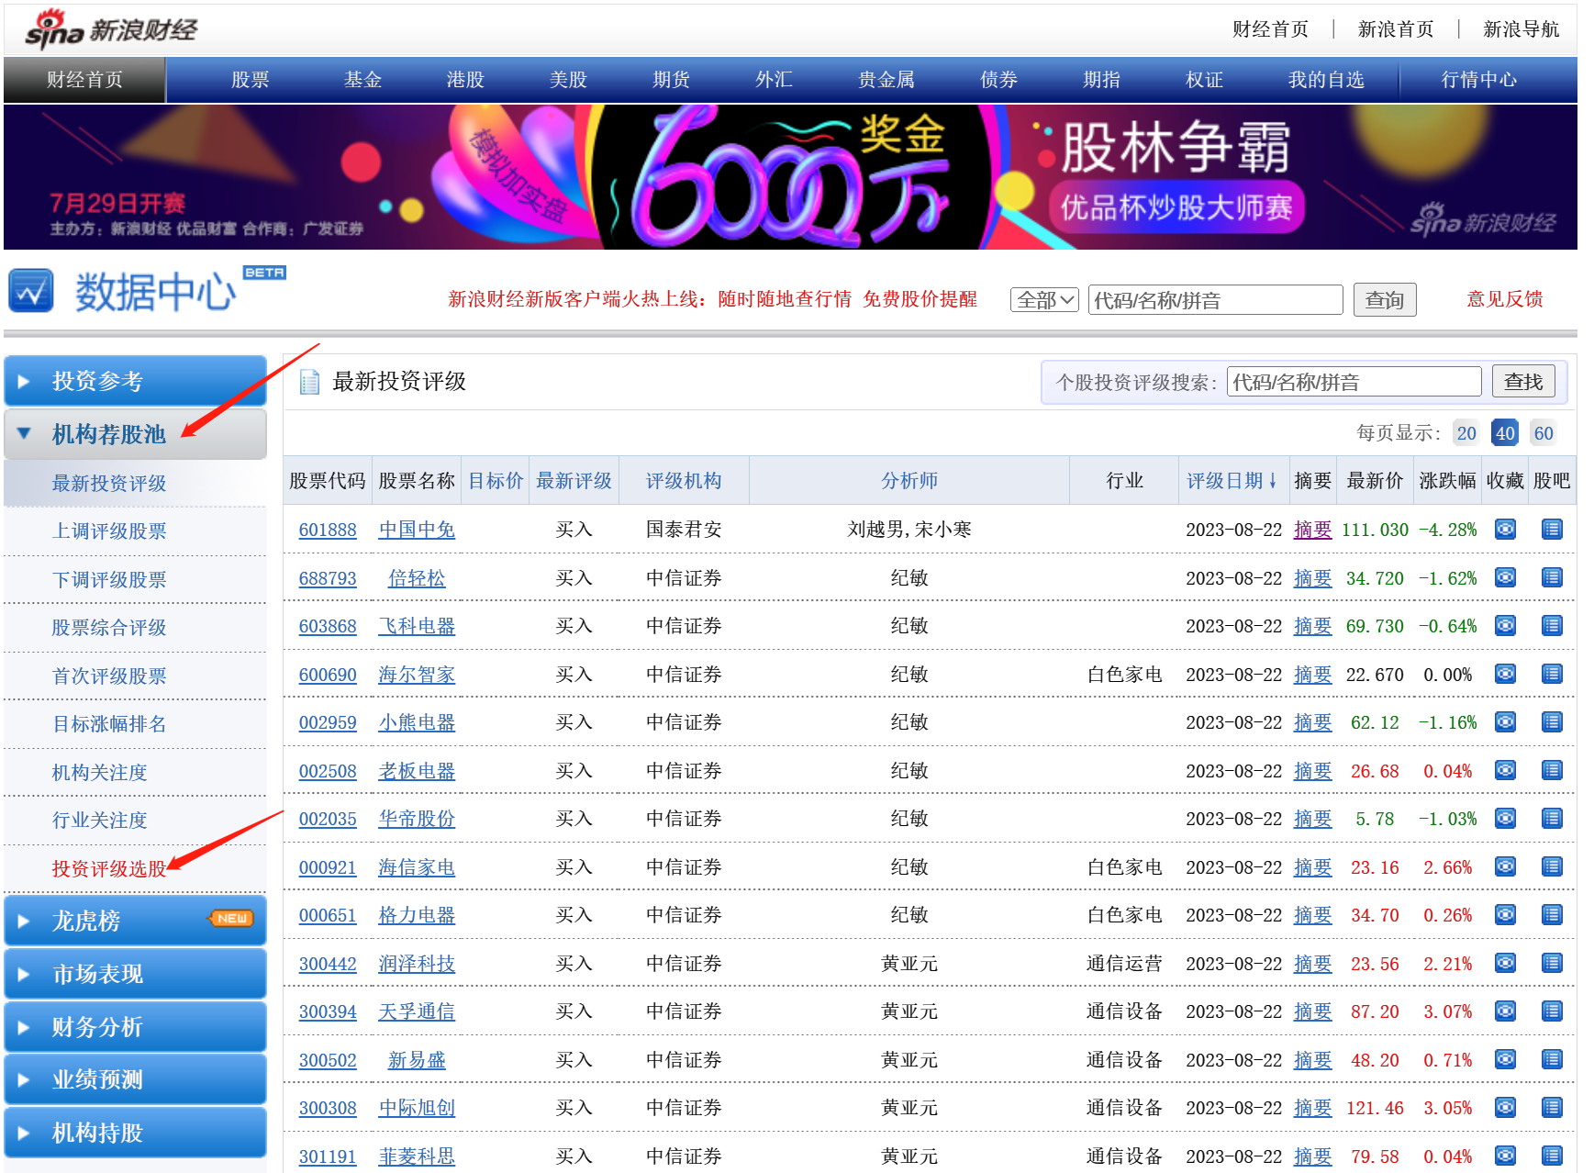The width and height of the screenshot is (1594, 1173).
Task: Click 收藏 icon for 华帝股份
Action: (1505, 819)
